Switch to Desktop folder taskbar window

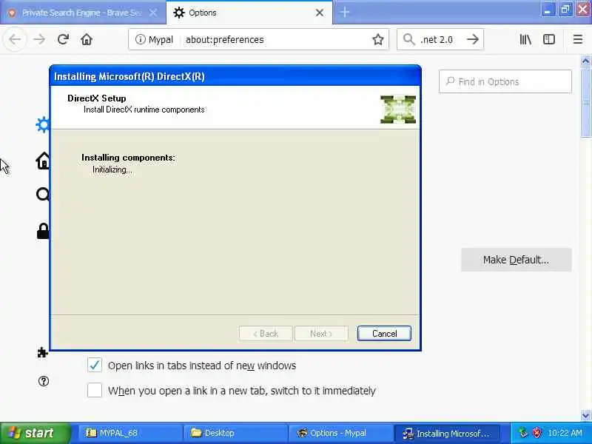(x=235, y=433)
